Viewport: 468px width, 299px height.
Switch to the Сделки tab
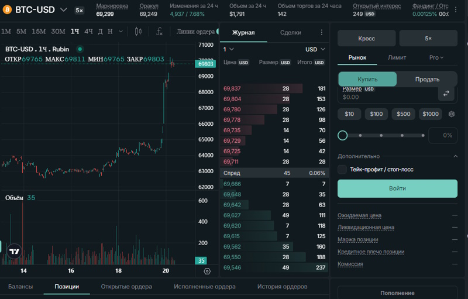click(x=291, y=33)
